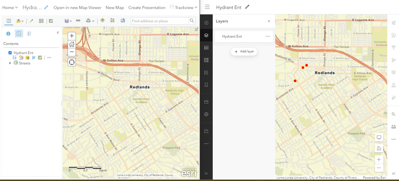Edit the map title pencil in classic viewer
Viewport: 399px width, 181px height.
(46, 7)
